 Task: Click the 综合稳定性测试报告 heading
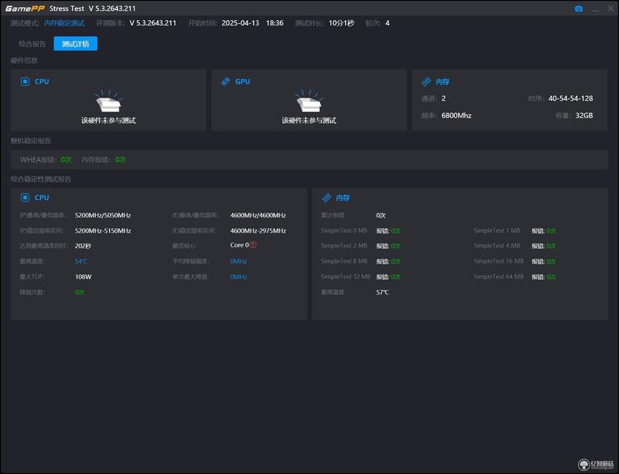point(41,179)
